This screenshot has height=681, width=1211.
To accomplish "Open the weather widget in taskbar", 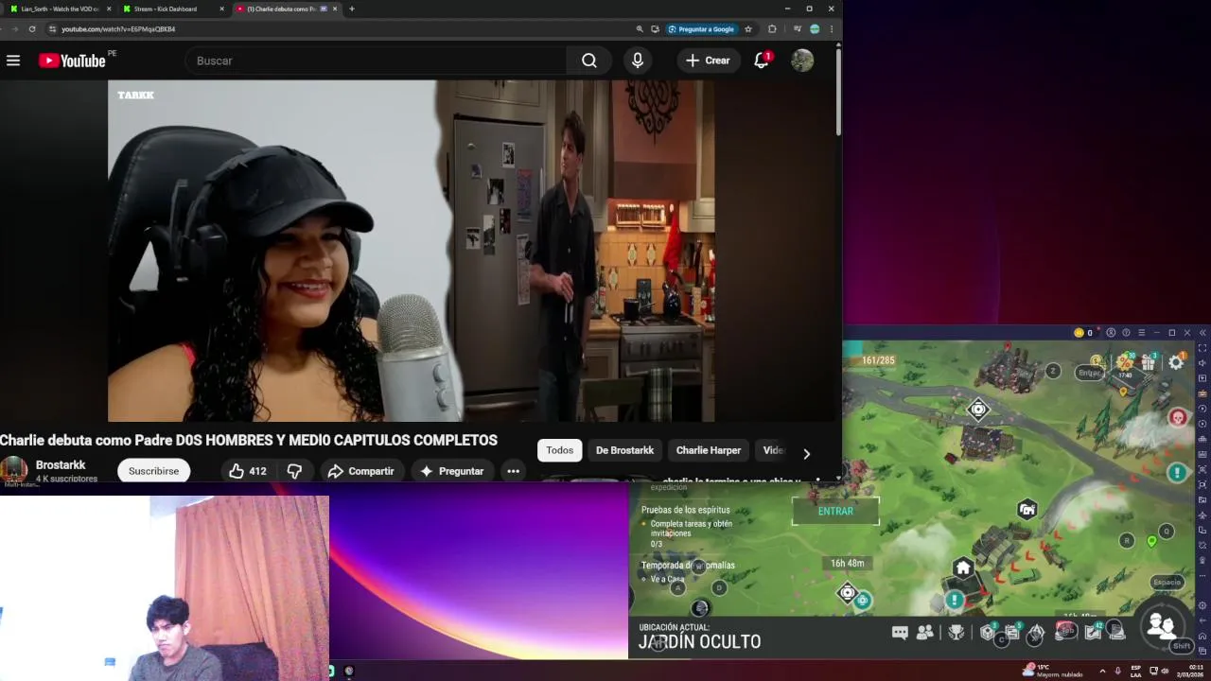I will 1051,671.
